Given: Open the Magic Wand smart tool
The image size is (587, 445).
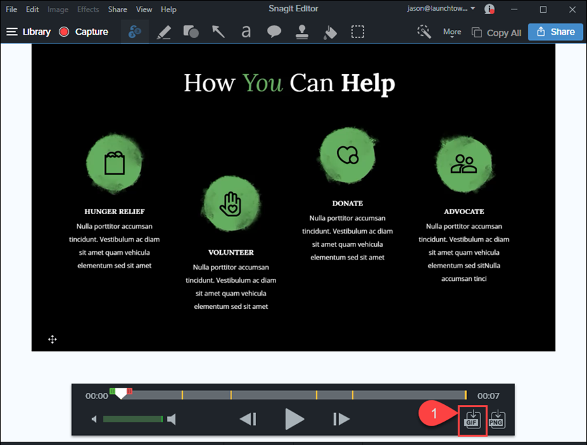Looking at the screenshot, I should tap(424, 31).
